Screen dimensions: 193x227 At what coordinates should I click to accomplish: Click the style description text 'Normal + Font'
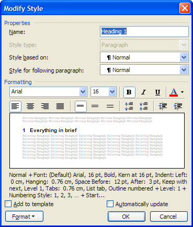[x=28, y=175]
